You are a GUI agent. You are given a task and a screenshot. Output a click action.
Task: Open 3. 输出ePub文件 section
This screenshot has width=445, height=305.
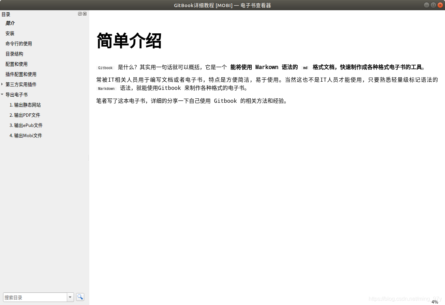26,125
